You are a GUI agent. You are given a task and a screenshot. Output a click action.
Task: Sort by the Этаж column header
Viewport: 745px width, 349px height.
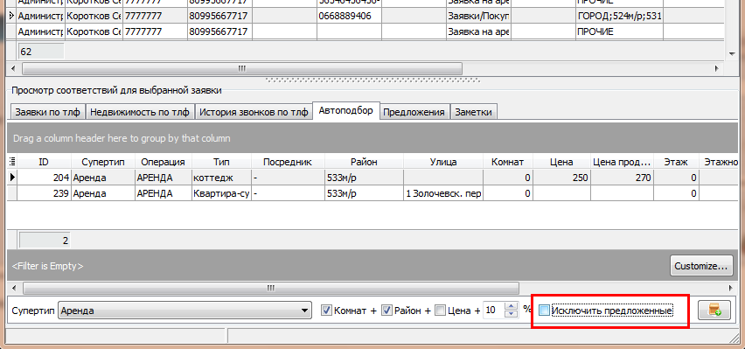coord(676,162)
